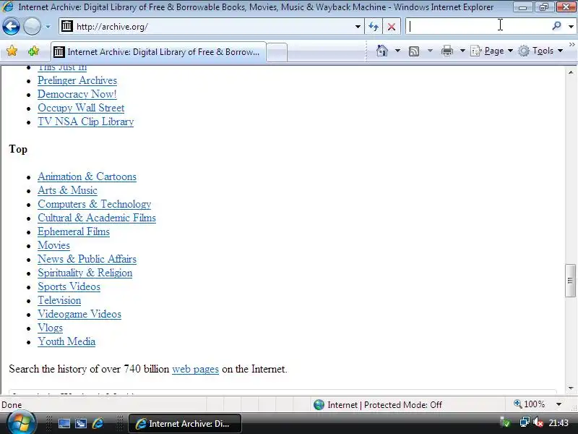Click the scrollbar down arrow

[x=571, y=388]
